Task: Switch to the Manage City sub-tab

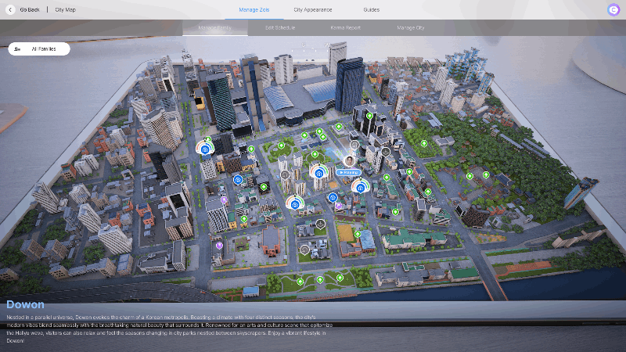Action: pos(410,27)
